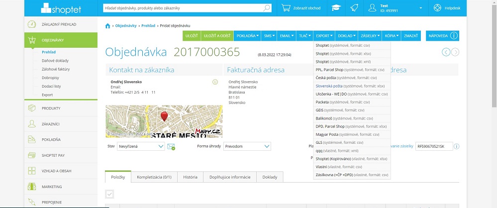
Task: Open Objednávky breadcrumb link
Action: (126, 26)
